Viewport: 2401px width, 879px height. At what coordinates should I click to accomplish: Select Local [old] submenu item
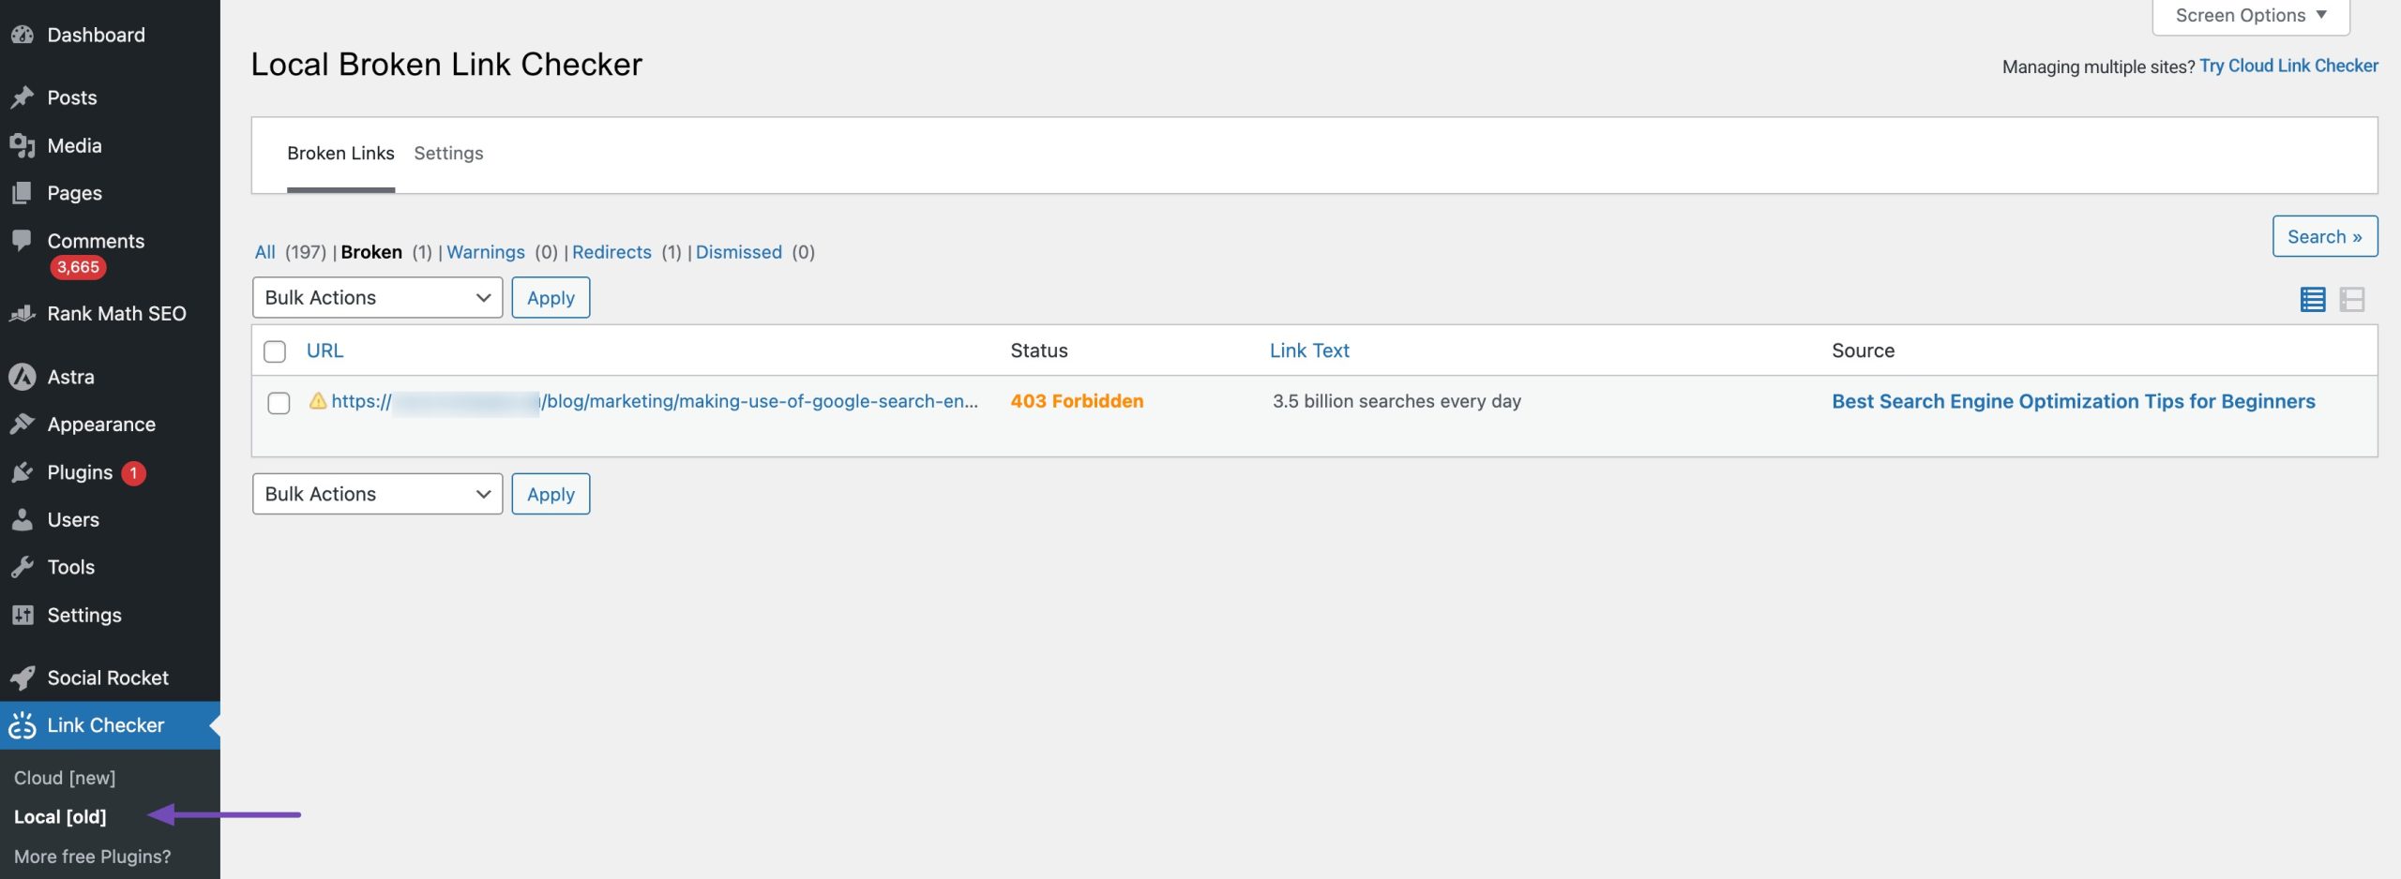[60, 817]
